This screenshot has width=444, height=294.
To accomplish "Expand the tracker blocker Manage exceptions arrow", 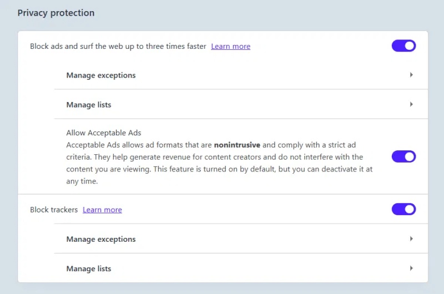I will [x=411, y=239].
